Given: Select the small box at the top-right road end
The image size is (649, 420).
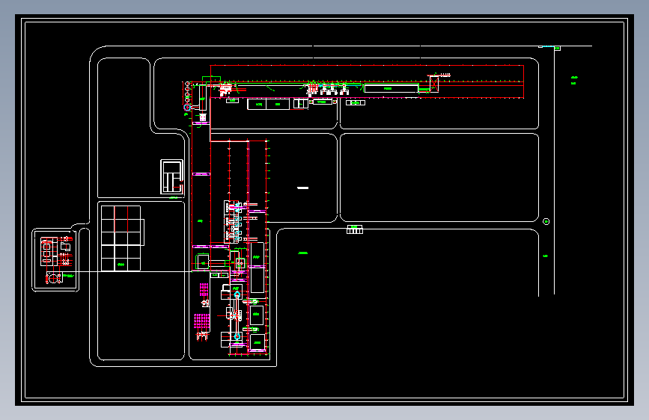Looking at the screenshot, I should [557, 49].
